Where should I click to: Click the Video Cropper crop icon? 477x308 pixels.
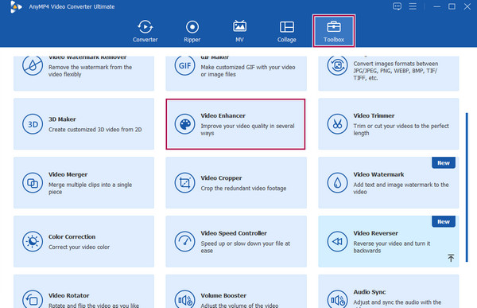(184, 183)
